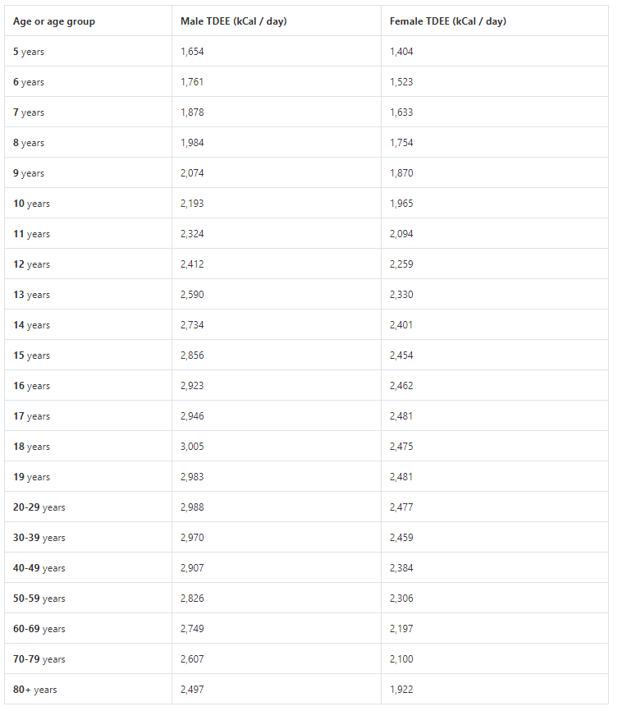Click female TDEE value 1,922
618x711 pixels.
pyautogui.click(x=401, y=690)
